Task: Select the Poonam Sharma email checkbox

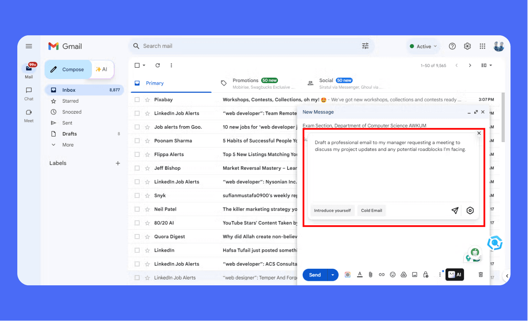Action: pyautogui.click(x=137, y=141)
